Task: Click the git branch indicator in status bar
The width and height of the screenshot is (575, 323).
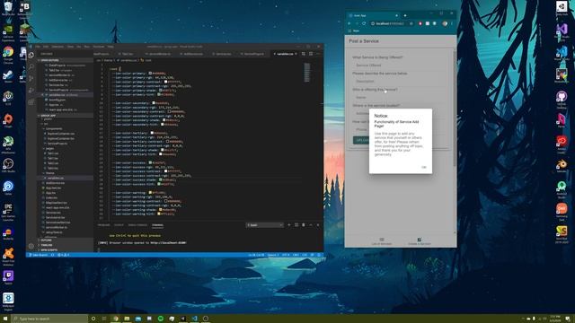Action: point(39,255)
